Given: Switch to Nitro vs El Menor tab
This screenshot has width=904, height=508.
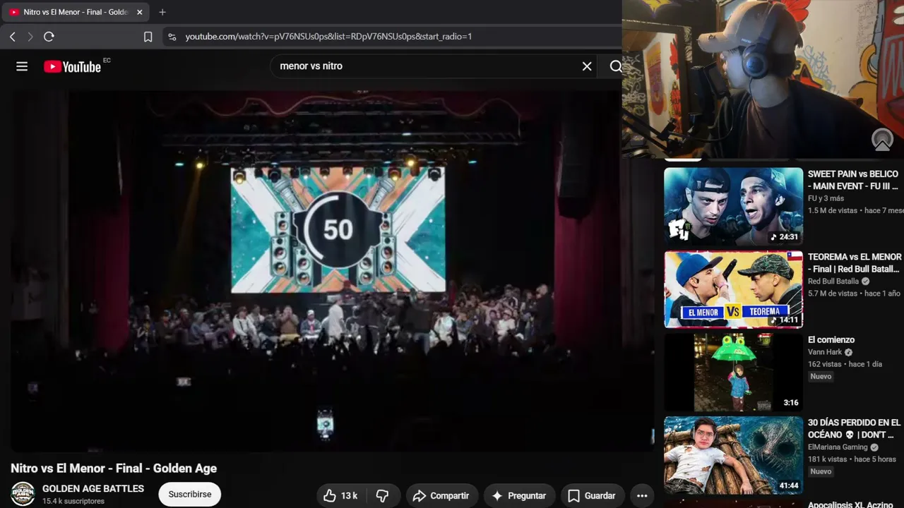Looking at the screenshot, I should [x=76, y=12].
